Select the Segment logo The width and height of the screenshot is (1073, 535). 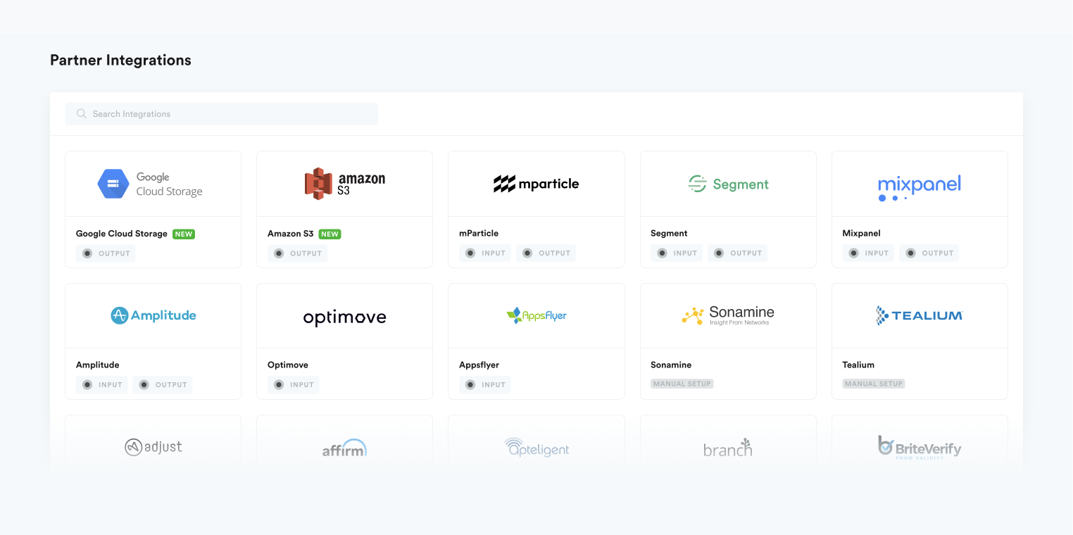(x=728, y=184)
